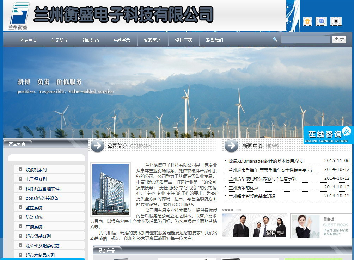Open the 在线咨询 online consultation widget
This screenshot has width=354, height=260.
pyautogui.click(x=328, y=136)
